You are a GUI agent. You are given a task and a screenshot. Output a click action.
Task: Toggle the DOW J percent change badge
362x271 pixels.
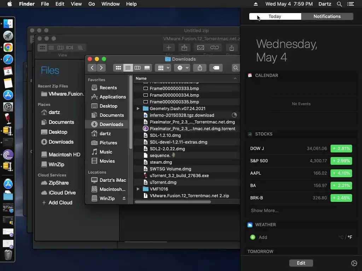[x=341, y=149]
